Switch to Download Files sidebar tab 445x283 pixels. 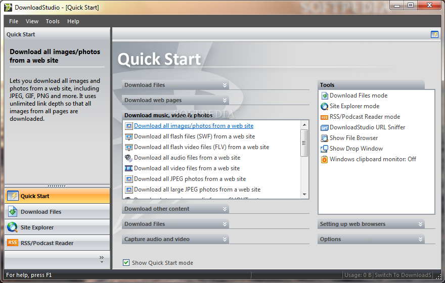57,212
